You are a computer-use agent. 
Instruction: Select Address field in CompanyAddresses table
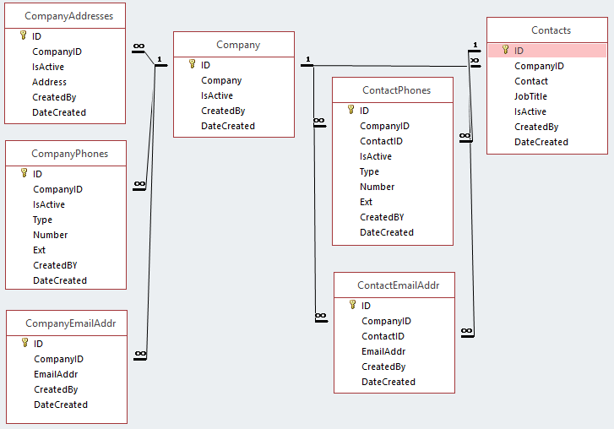49,82
